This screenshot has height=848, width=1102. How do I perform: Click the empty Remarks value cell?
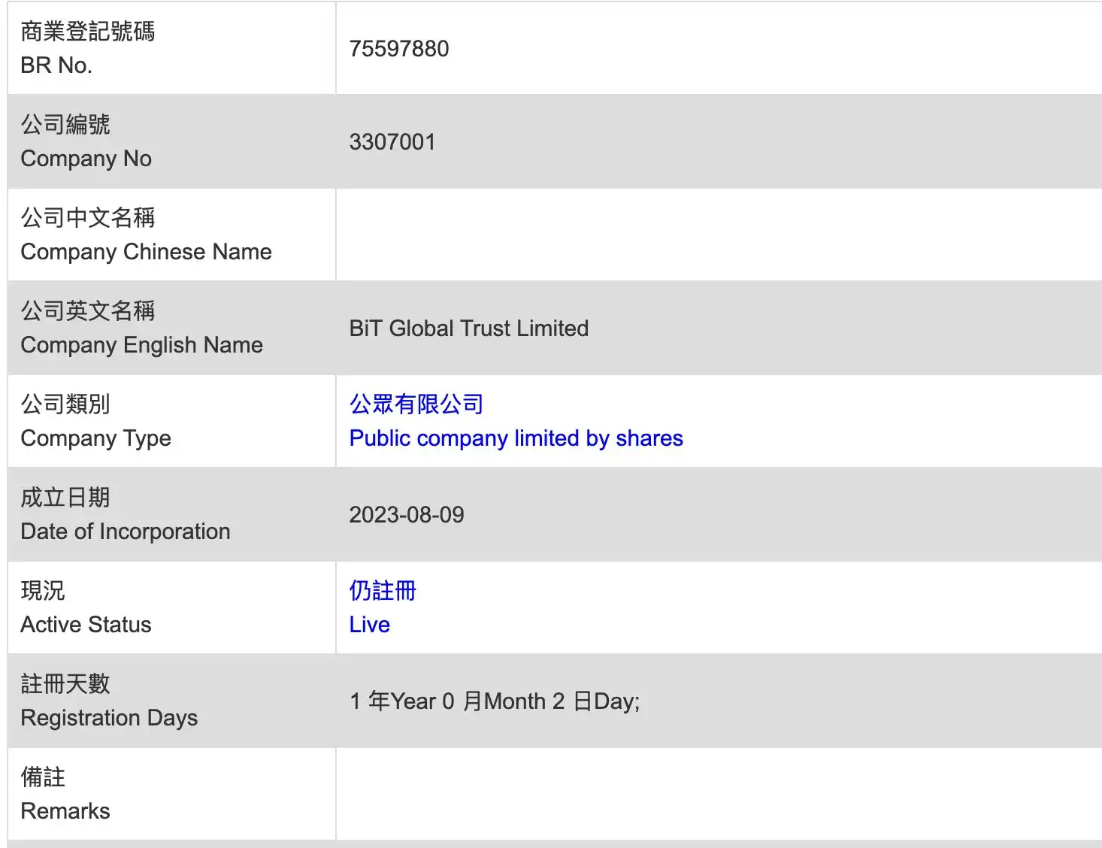tap(718, 794)
